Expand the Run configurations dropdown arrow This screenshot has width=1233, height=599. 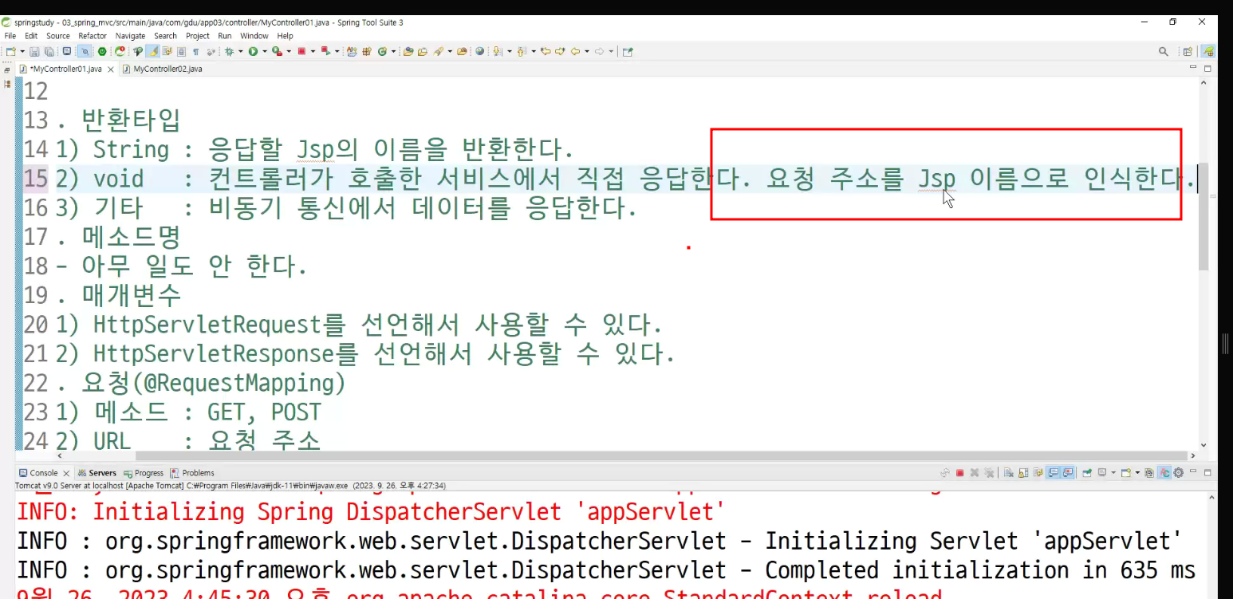point(264,51)
